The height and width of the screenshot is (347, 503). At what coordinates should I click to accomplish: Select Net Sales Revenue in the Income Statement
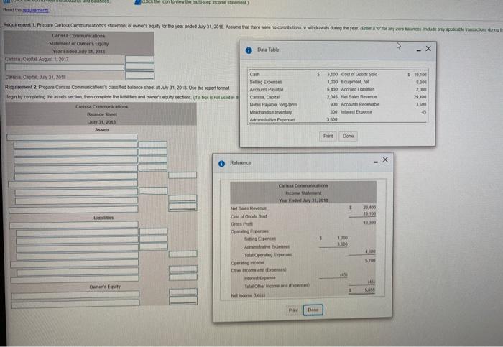point(249,208)
